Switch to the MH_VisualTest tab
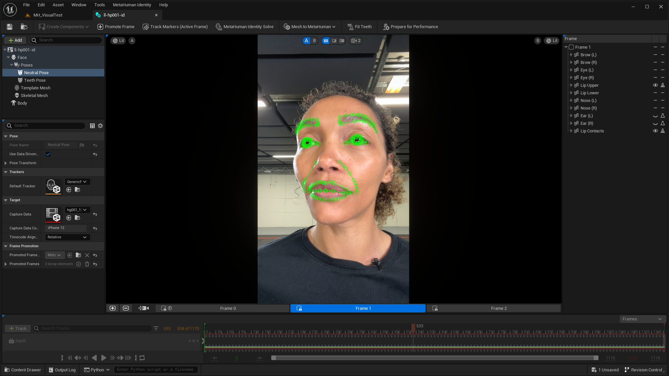 48,15
